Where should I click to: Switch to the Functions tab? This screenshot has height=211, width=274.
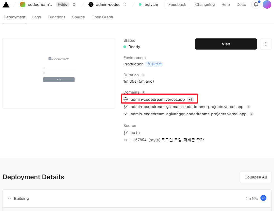(56, 17)
